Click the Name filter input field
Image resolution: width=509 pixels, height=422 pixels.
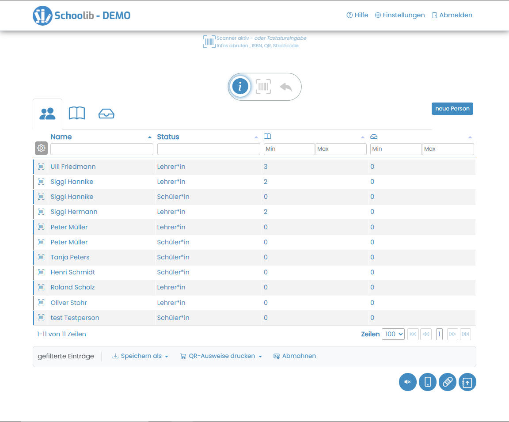(x=102, y=149)
